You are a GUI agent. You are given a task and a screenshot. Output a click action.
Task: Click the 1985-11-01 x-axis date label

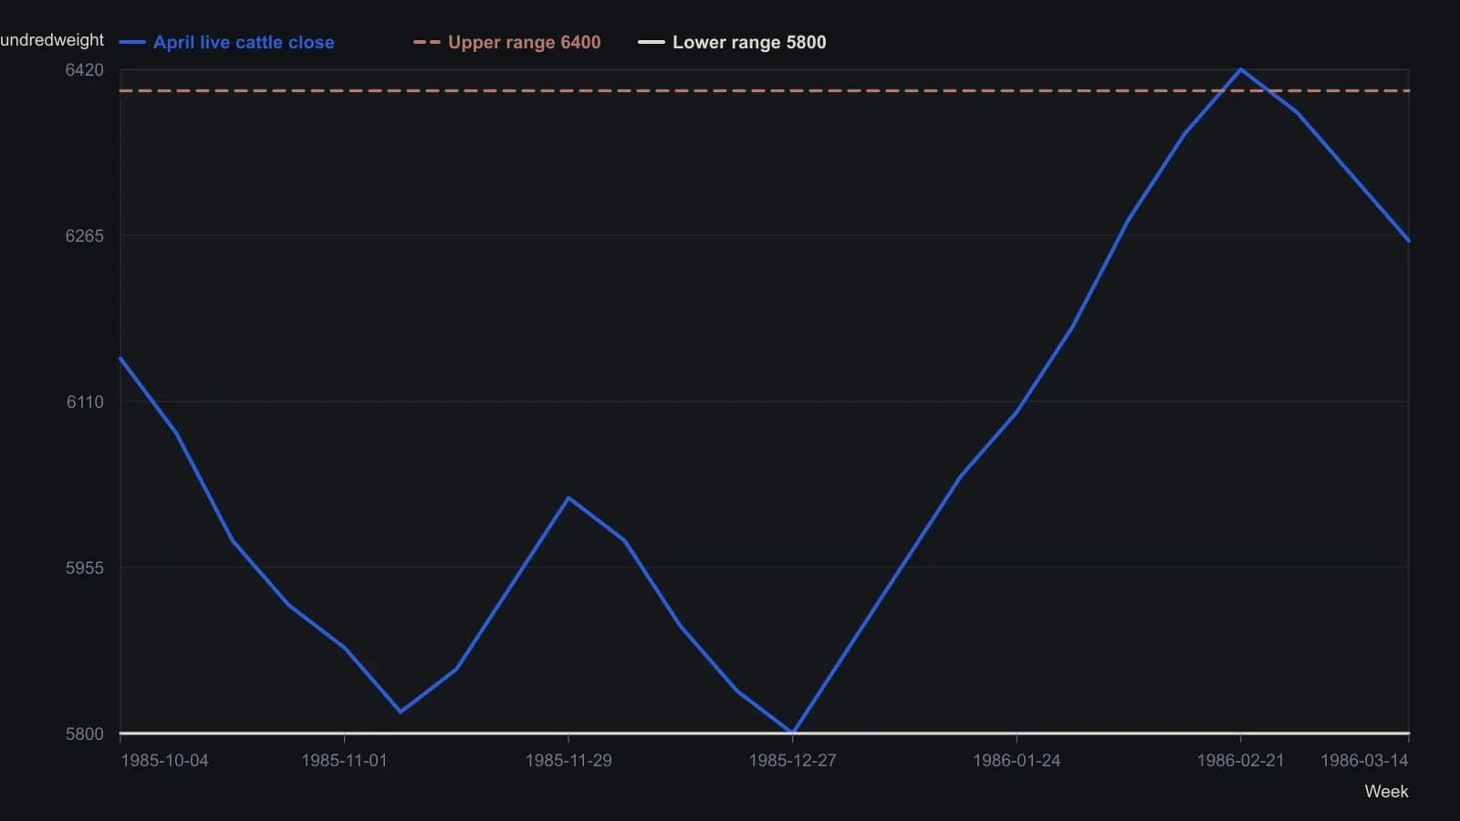[344, 760]
